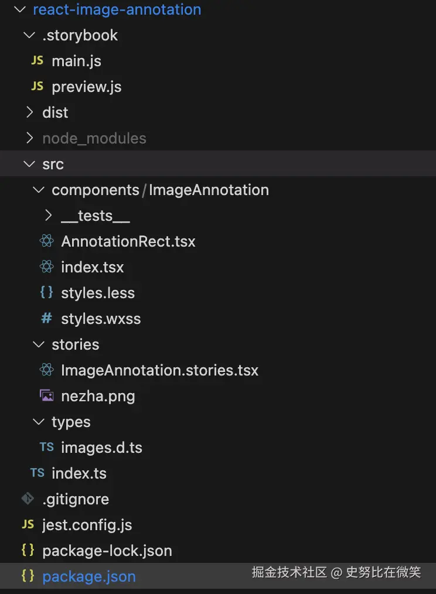436x594 pixels.
Task: Open the package-lock.json file
Action: click(x=107, y=551)
